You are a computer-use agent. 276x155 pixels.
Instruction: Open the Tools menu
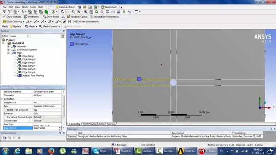[x=33, y=7]
